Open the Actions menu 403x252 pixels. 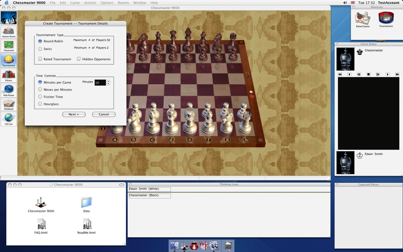[90, 3]
